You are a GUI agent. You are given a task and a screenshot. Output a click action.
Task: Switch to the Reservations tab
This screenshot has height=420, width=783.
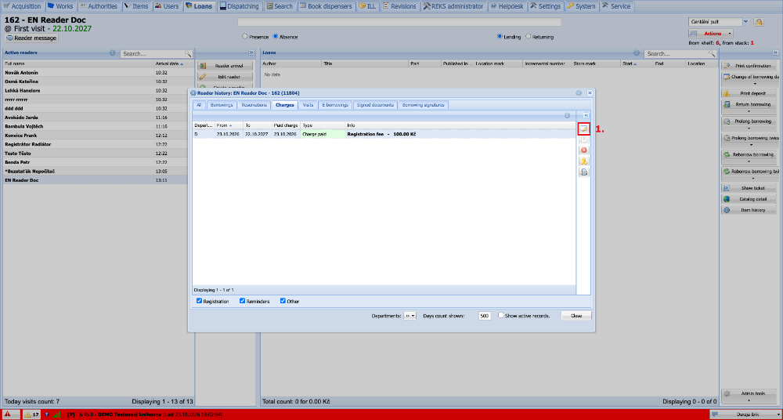pos(254,105)
